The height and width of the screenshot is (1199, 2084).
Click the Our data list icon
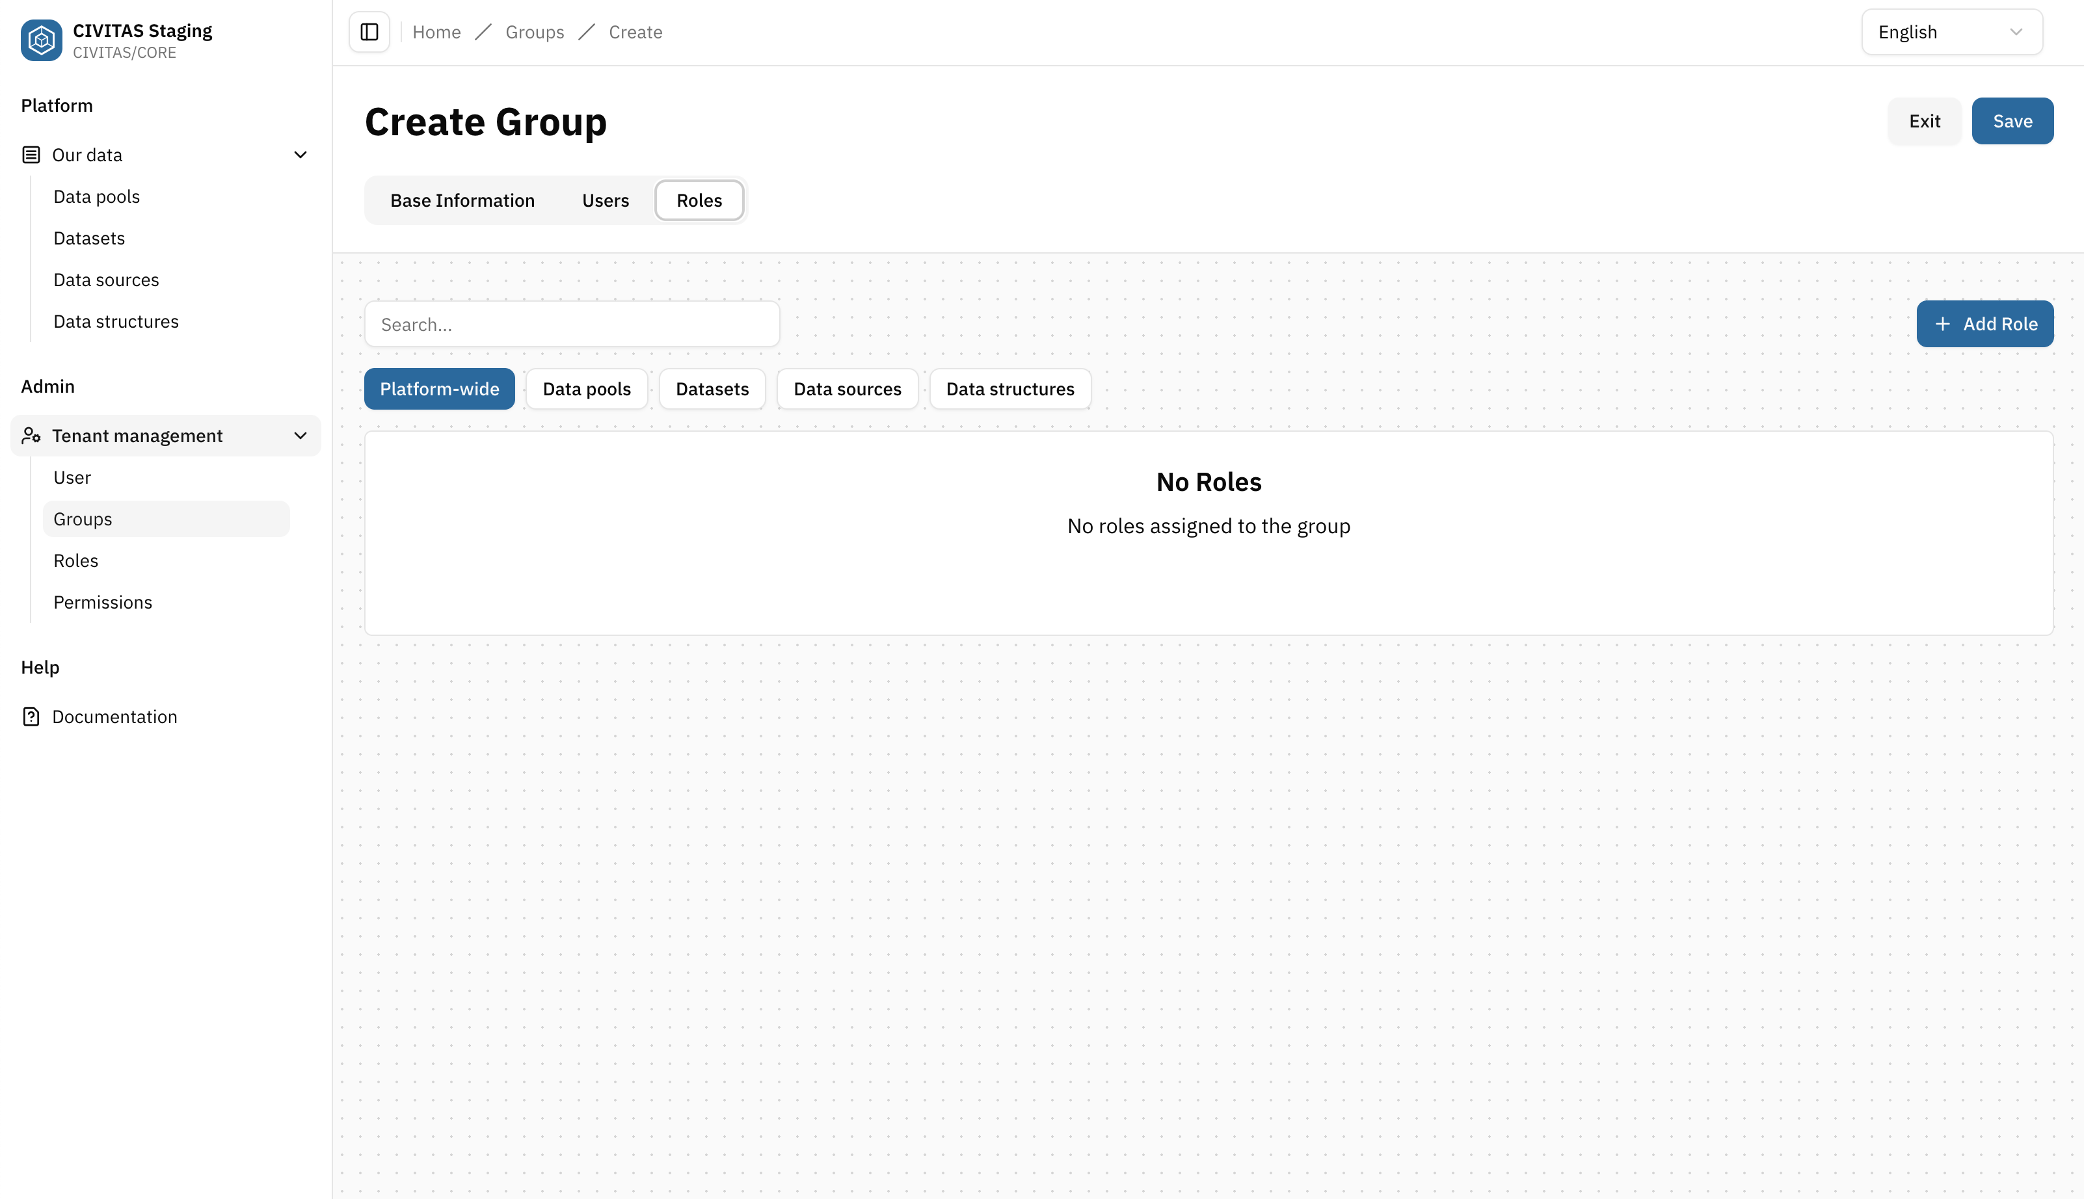[x=31, y=155]
